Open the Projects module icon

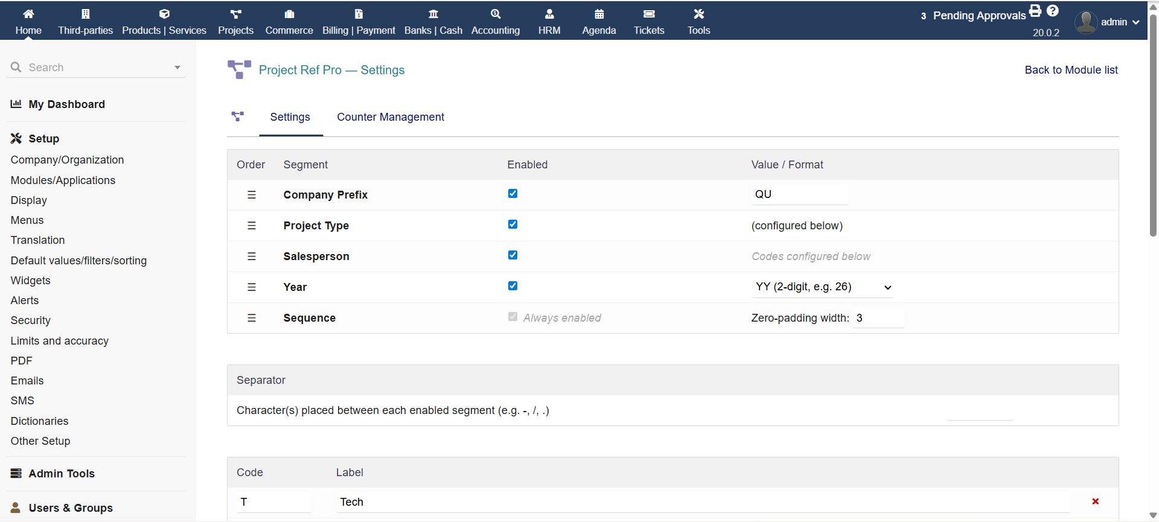click(x=235, y=14)
